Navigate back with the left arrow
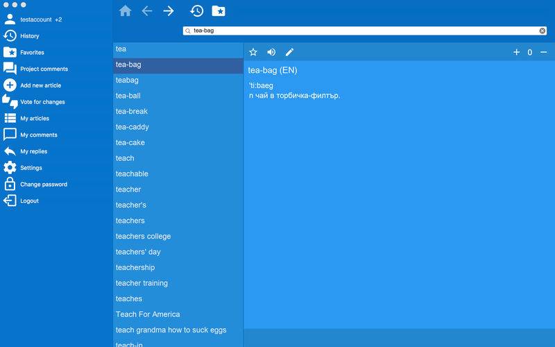Screen dimensions: 555x347 (x=147, y=11)
